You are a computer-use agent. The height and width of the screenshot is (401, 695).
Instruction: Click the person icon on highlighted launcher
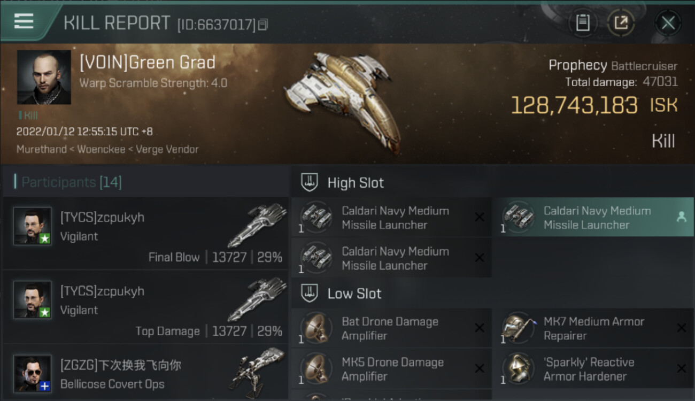pyautogui.click(x=681, y=217)
